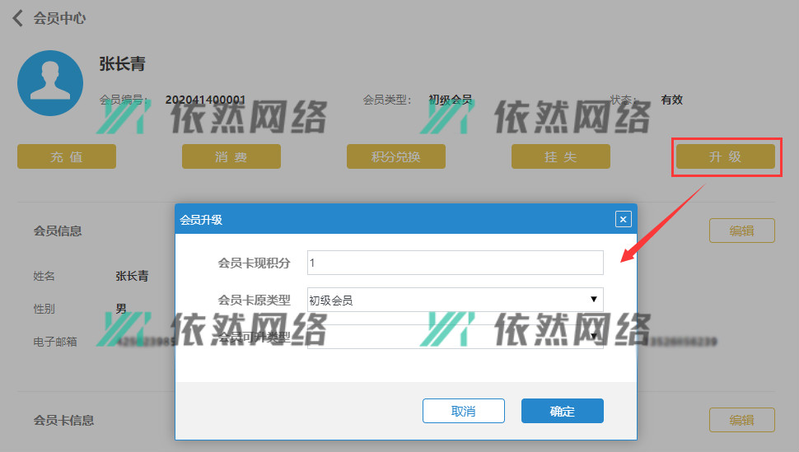Select the 消费 button
Screen dimensions: 799x452
click(231, 156)
